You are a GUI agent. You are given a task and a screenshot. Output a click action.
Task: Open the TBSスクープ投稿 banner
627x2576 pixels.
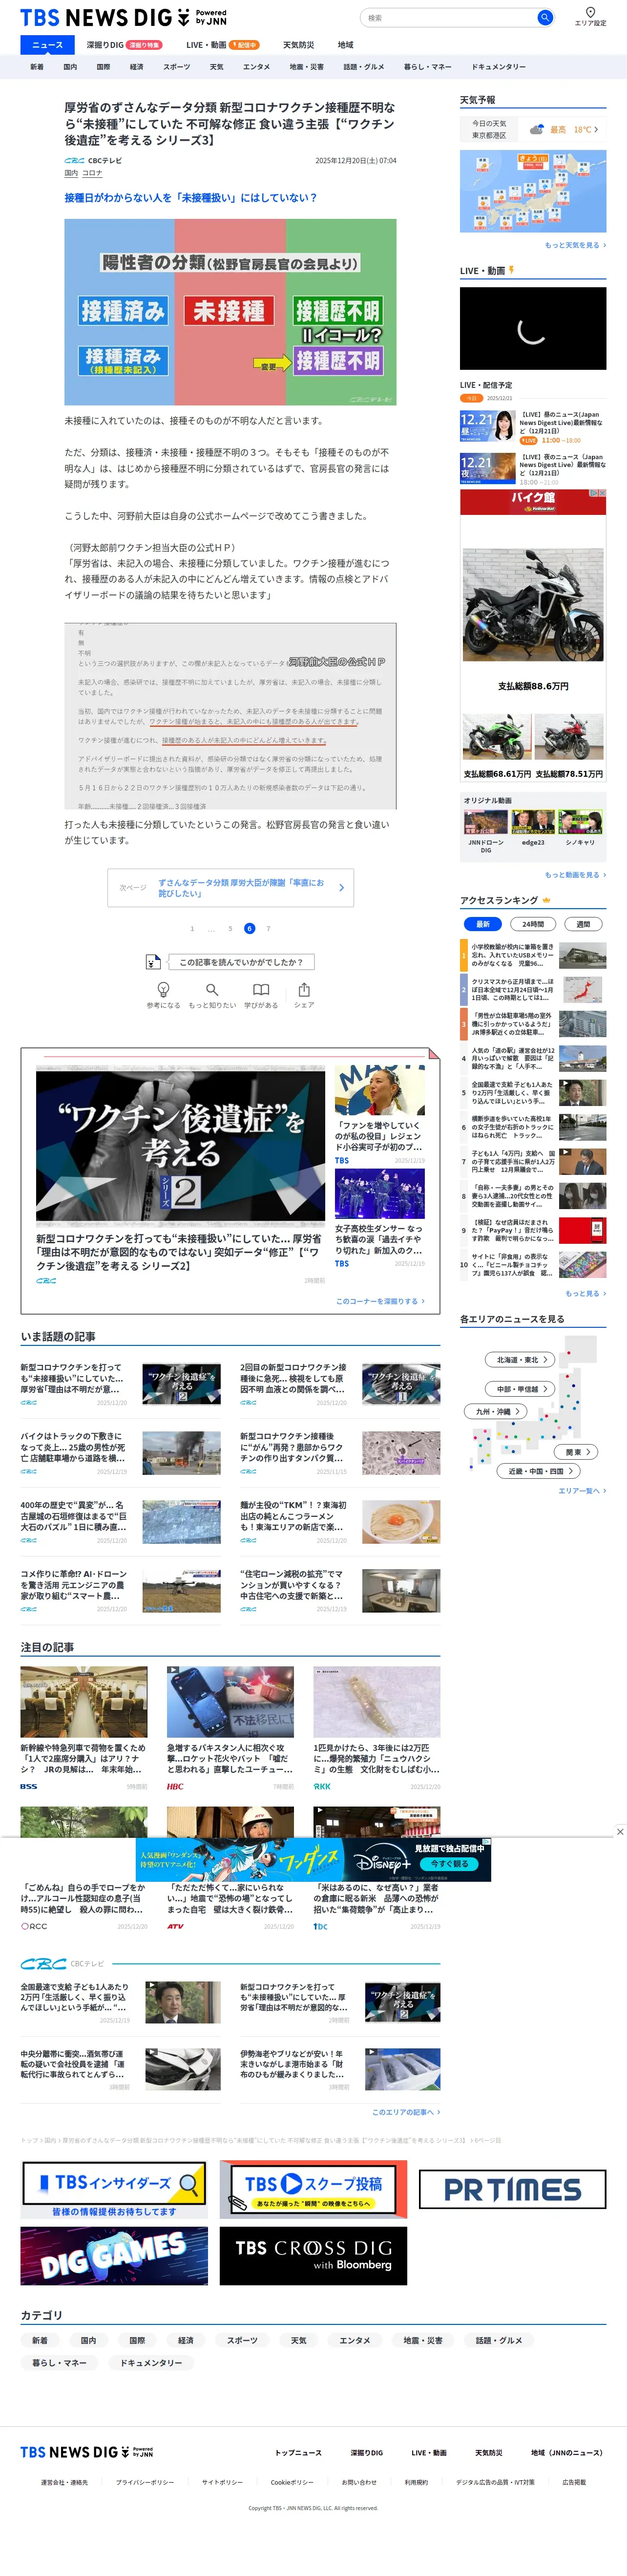(x=313, y=2190)
